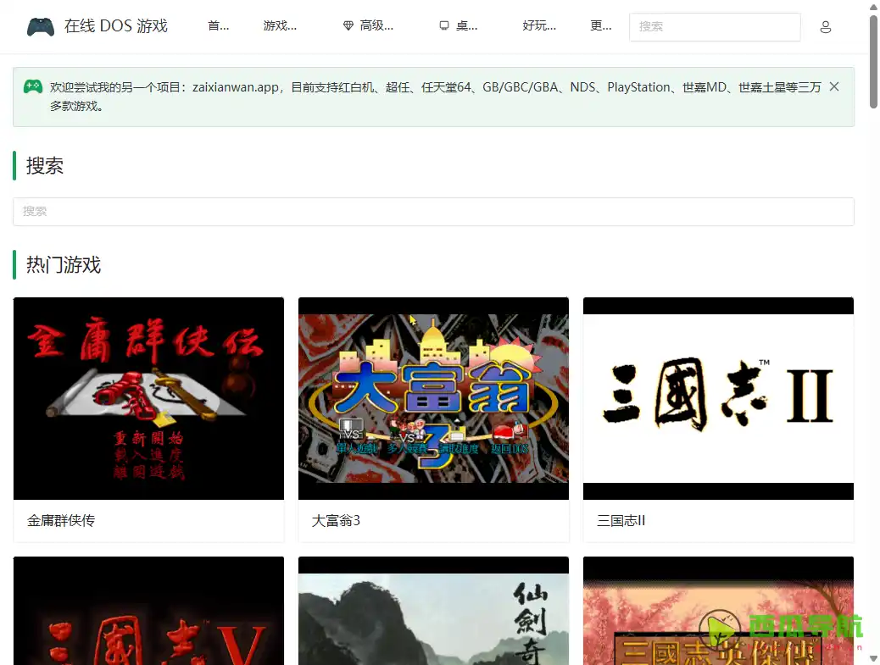Click the diamond icon next to 高级 menu
This screenshot has height=665, width=880.
pyautogui.click(x=348, y=25)
